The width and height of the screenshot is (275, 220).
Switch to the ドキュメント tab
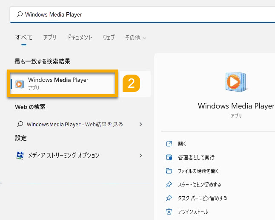tap(79, 38)
